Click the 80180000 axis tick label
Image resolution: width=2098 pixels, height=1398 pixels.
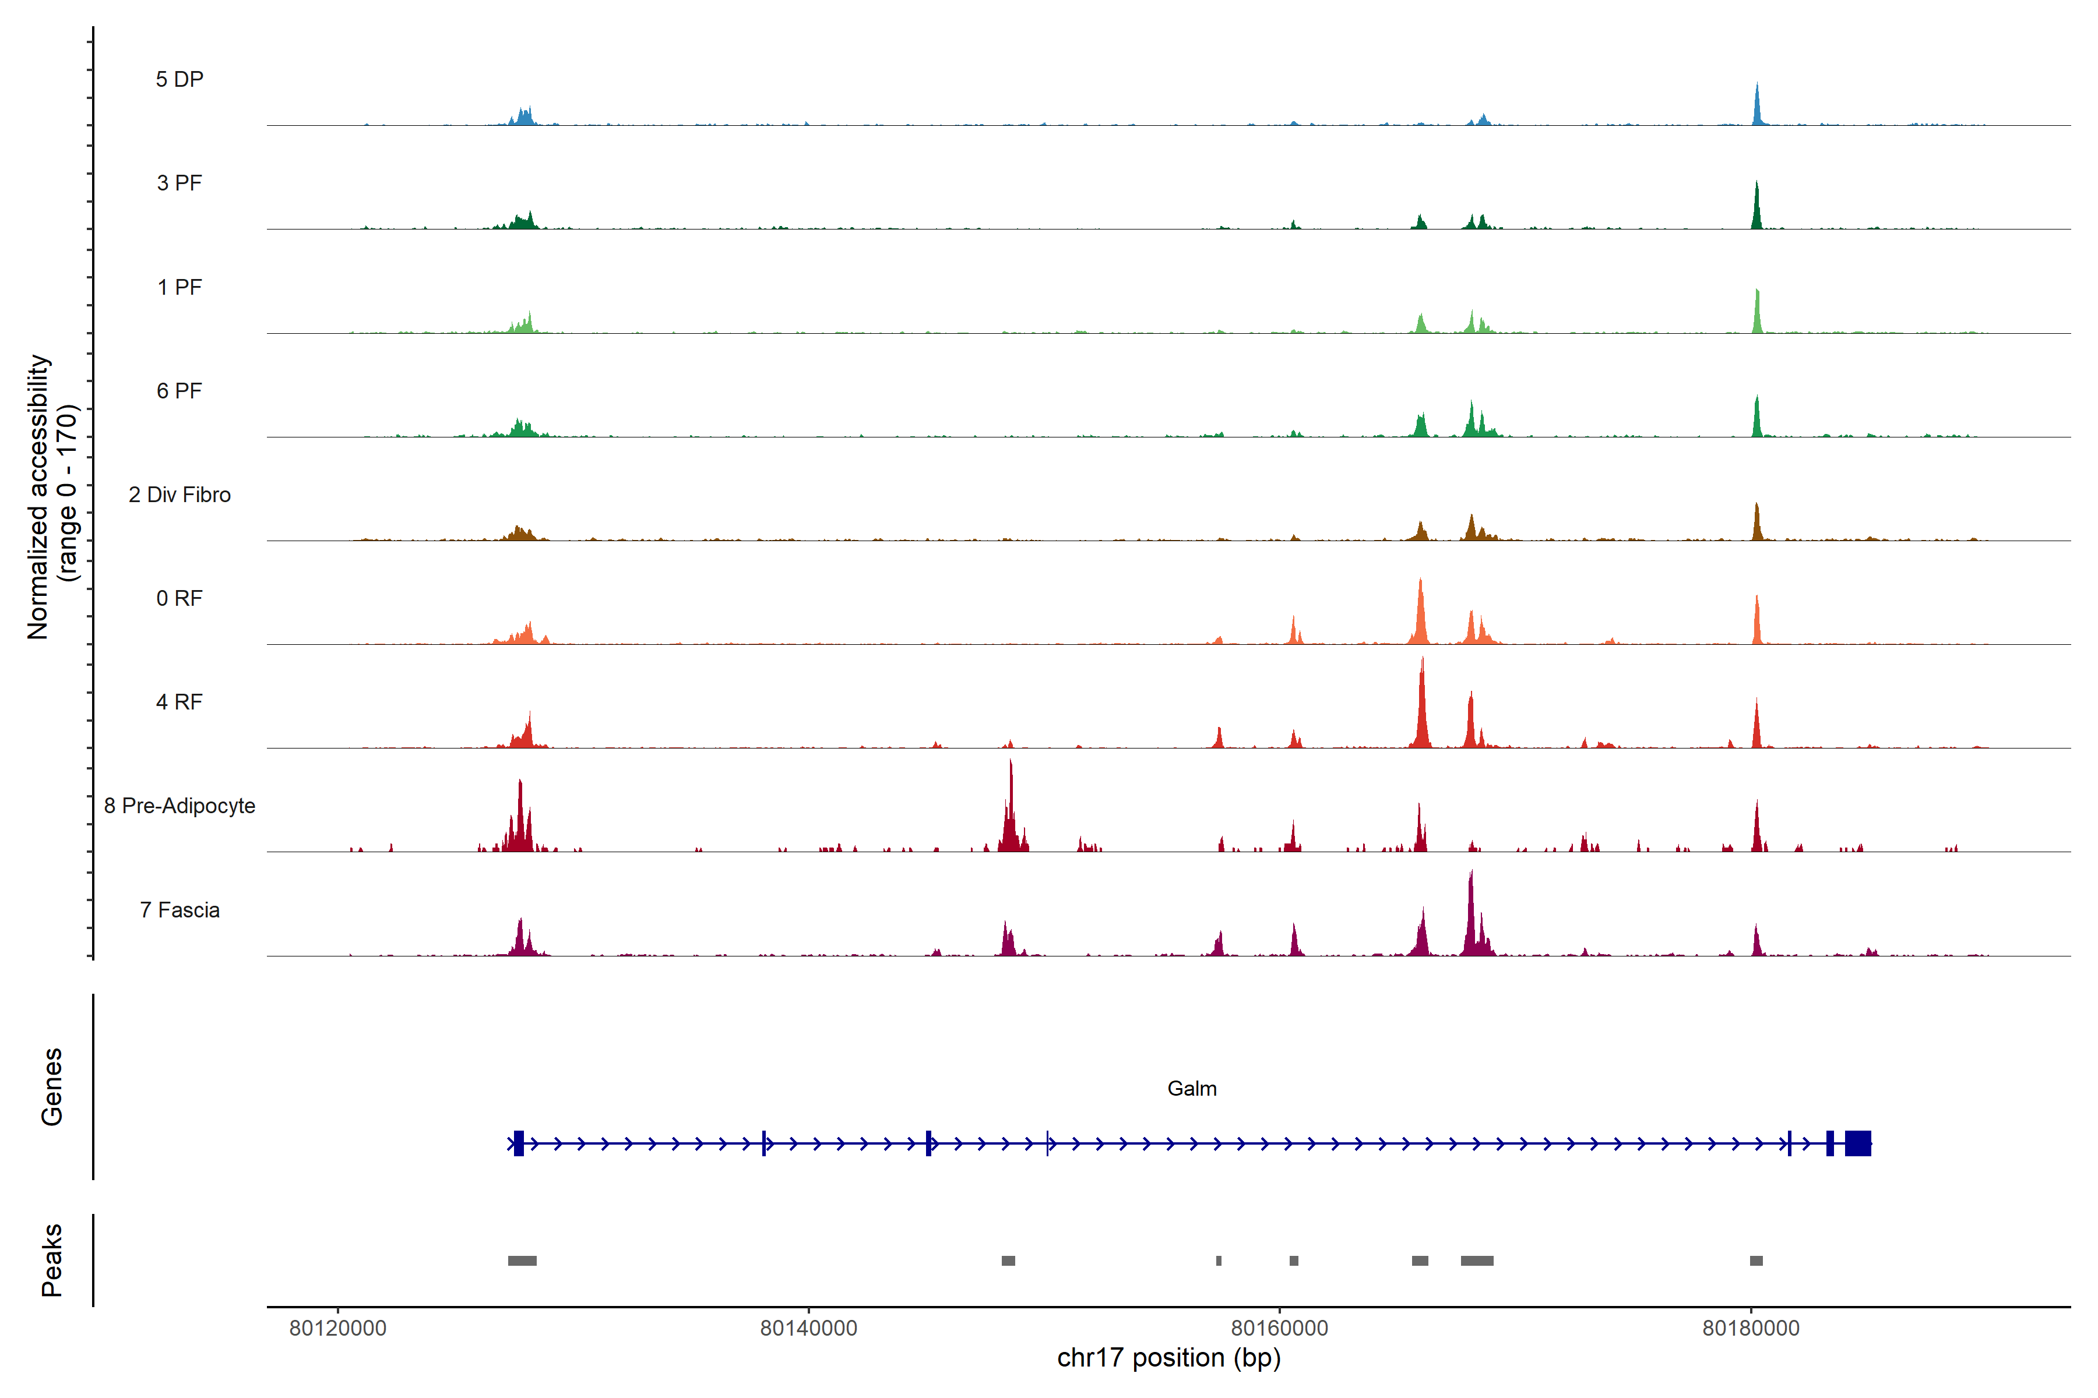pyautogui.click(x=1750, y=1328)
